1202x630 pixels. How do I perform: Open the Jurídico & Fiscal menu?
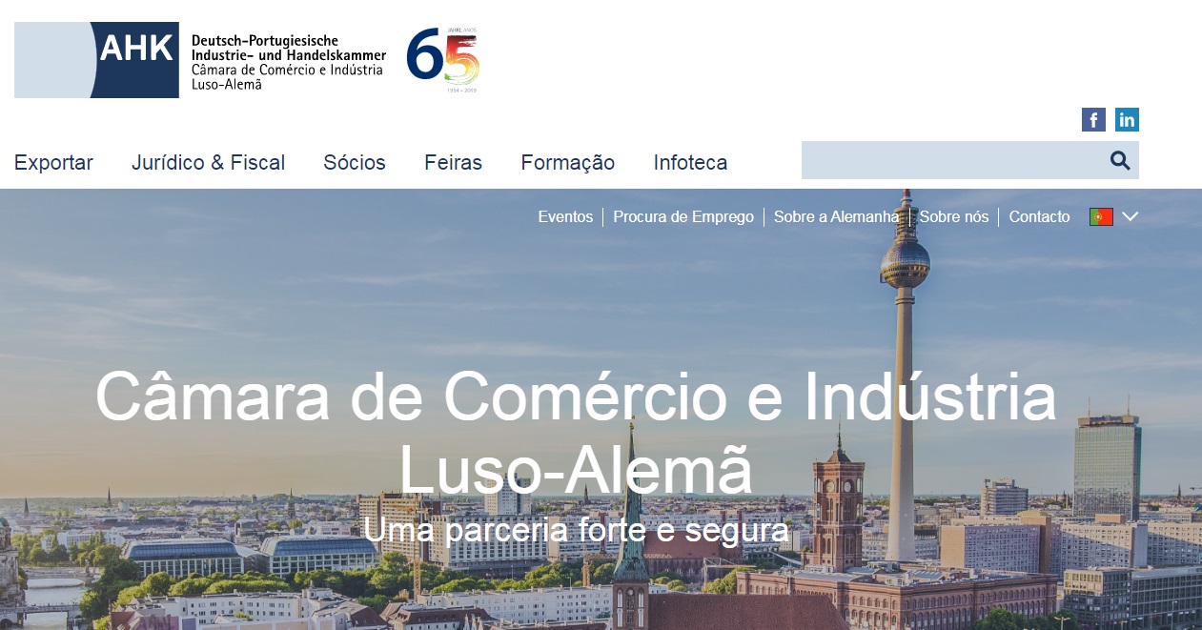tap(208, 163)
